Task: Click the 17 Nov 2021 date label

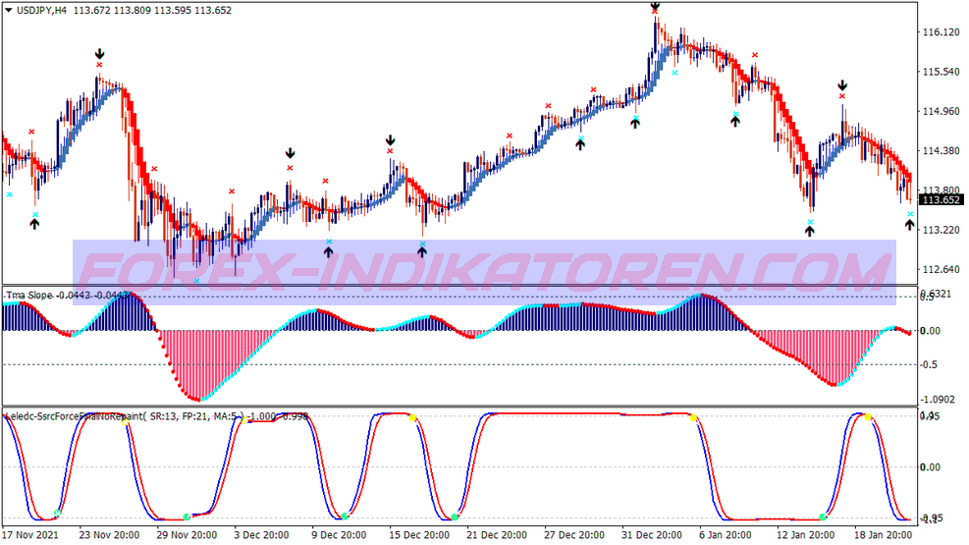Action: click(30, 534)
